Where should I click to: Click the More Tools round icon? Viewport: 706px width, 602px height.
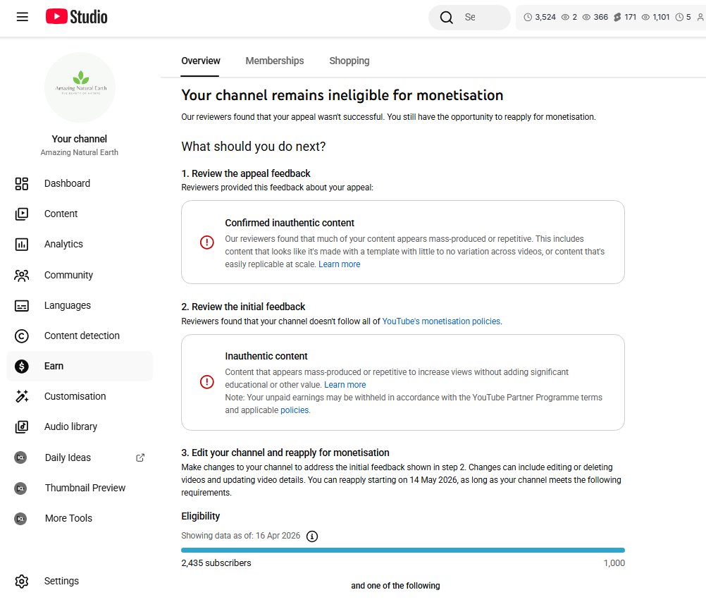(20, 519)
